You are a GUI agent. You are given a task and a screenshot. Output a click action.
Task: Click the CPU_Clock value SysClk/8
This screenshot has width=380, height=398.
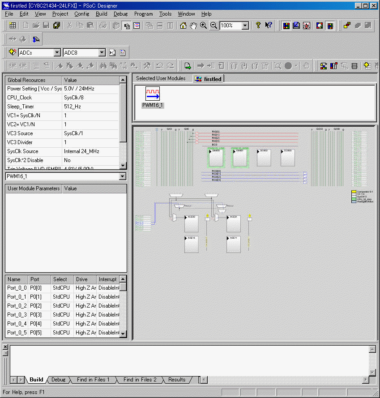73,98
